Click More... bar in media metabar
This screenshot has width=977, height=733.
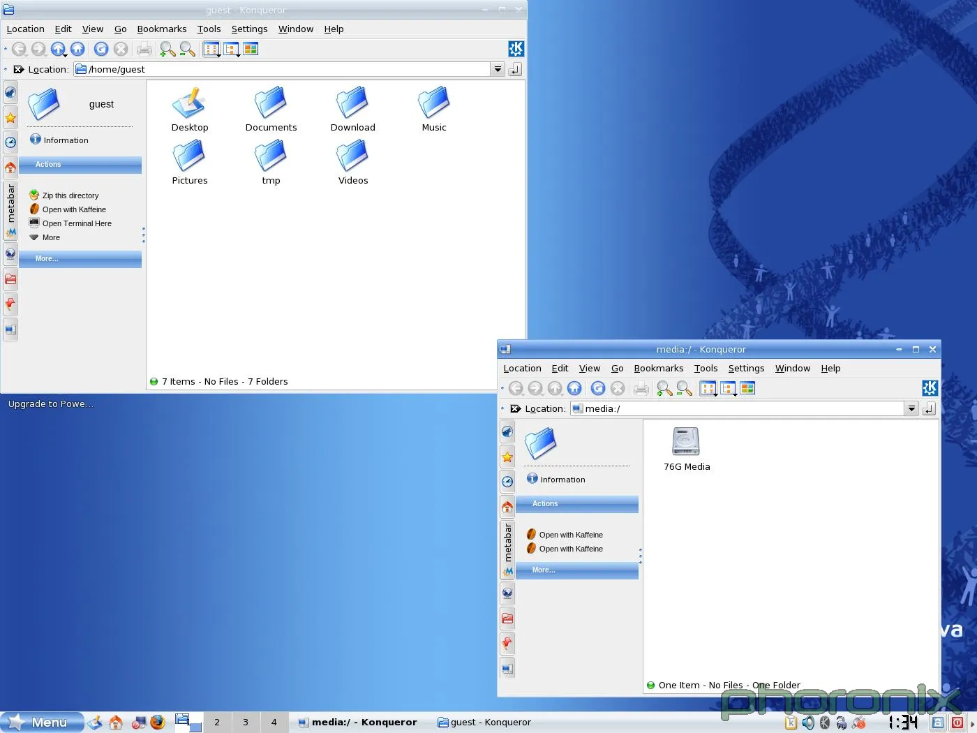576,570
